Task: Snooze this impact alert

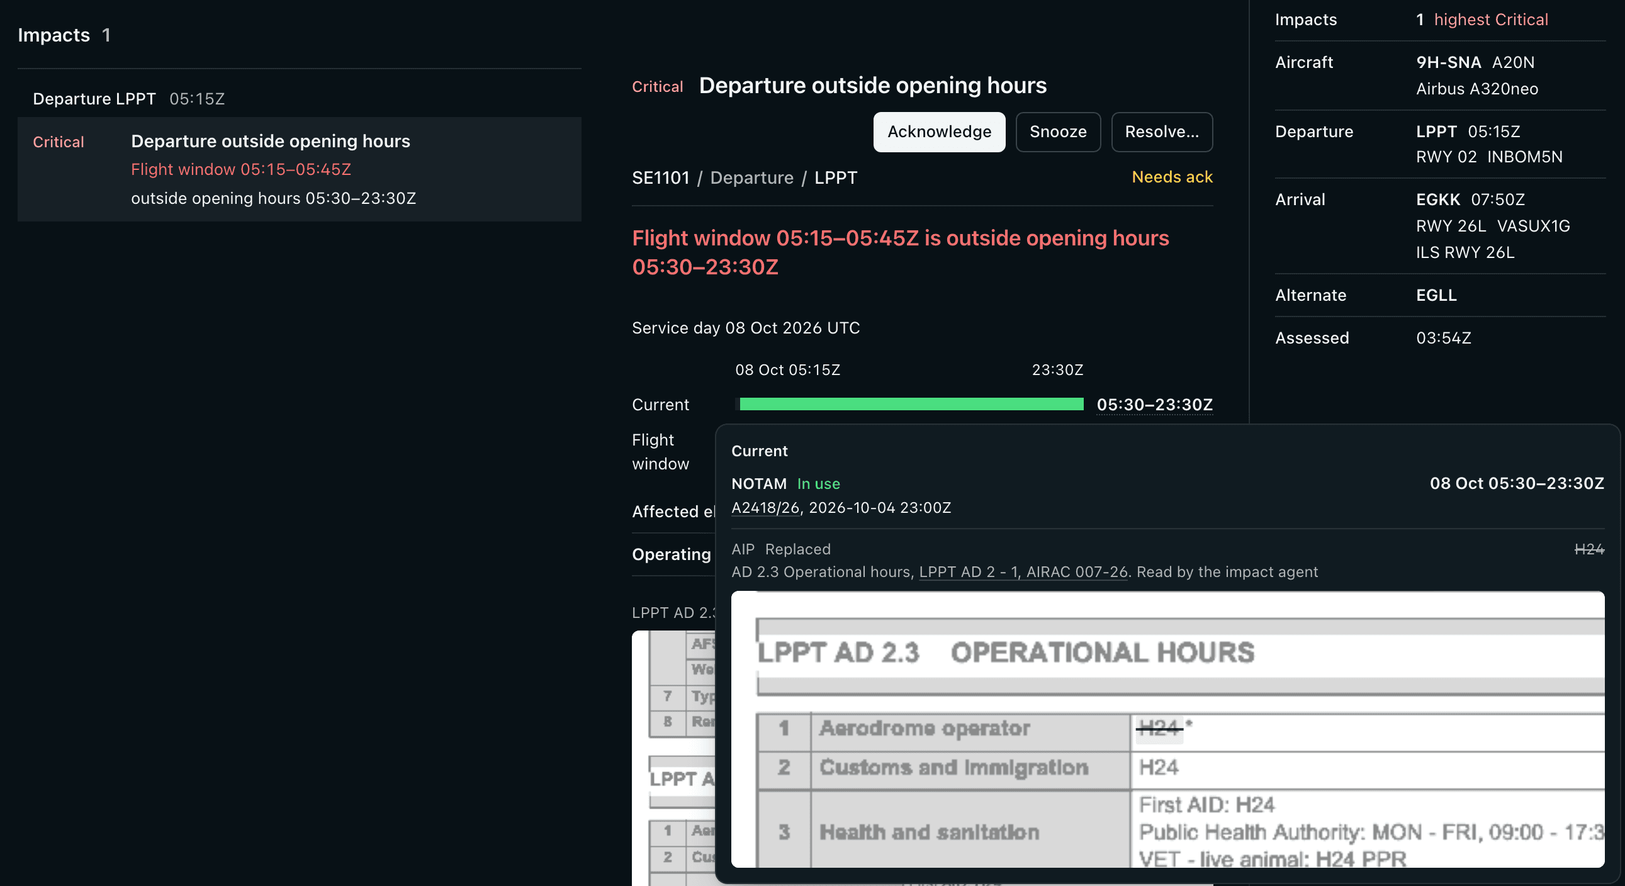Action: tap(1058, 132)
